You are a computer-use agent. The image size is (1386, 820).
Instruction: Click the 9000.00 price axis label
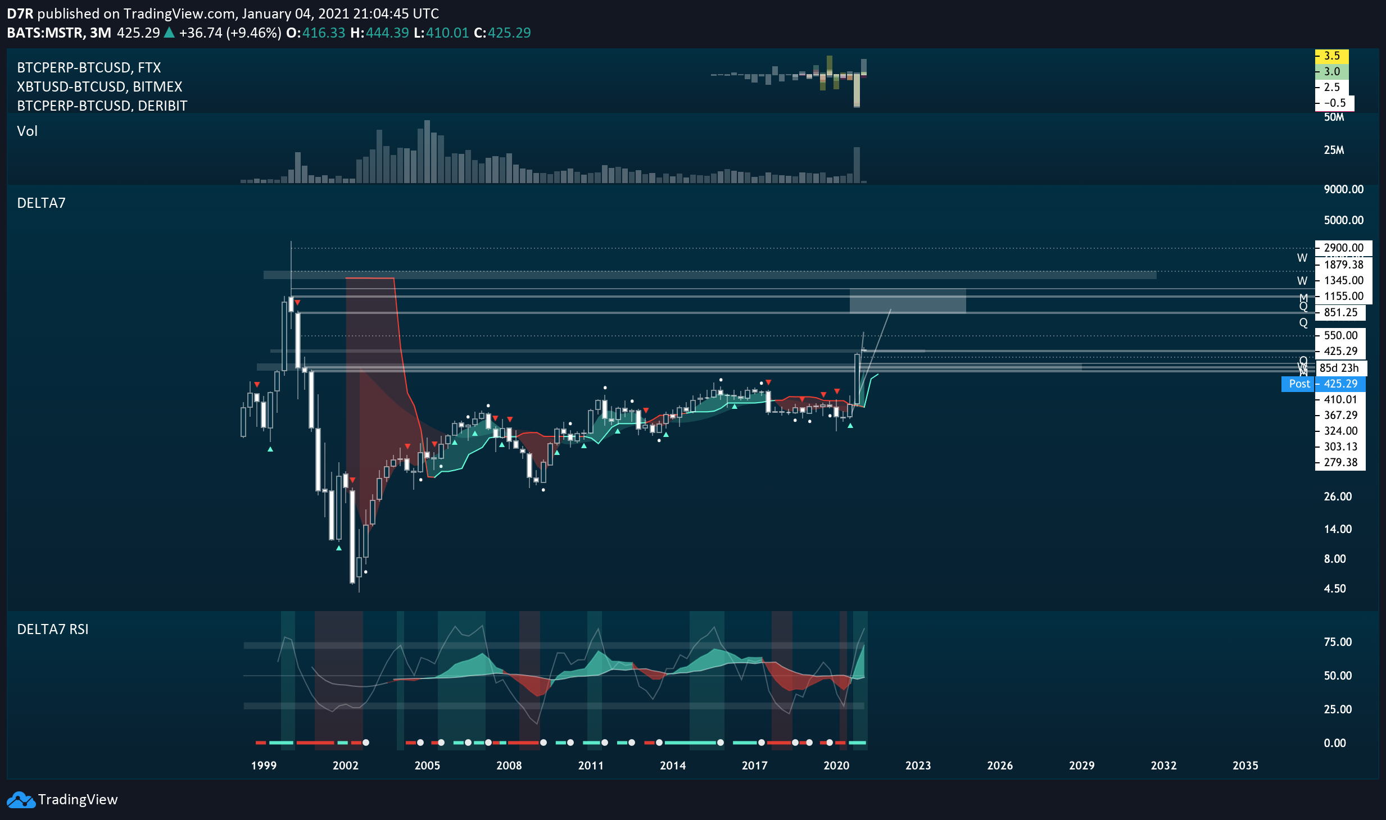click(x=1343, y=189)
